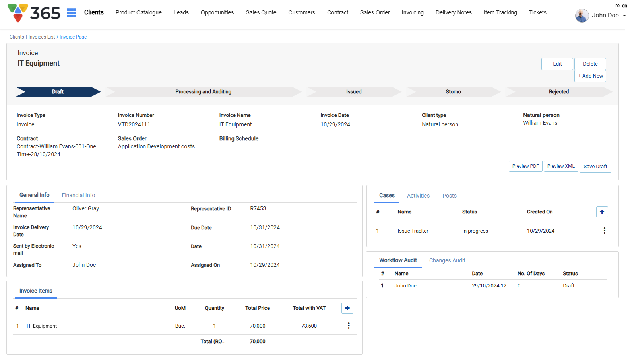Show the Activities tab
The width and height of the screenshot is (630, 361).
(x=418, y=196)
